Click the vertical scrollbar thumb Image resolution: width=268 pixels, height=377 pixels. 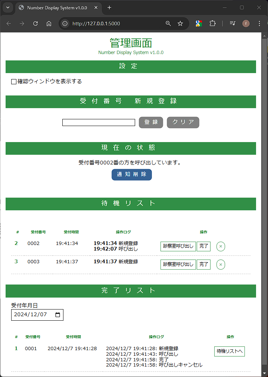click(x=264, y=202)
